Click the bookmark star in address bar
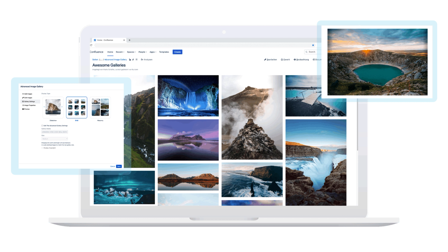The width and height of the screenshot is (448, 252). [313, 45]
